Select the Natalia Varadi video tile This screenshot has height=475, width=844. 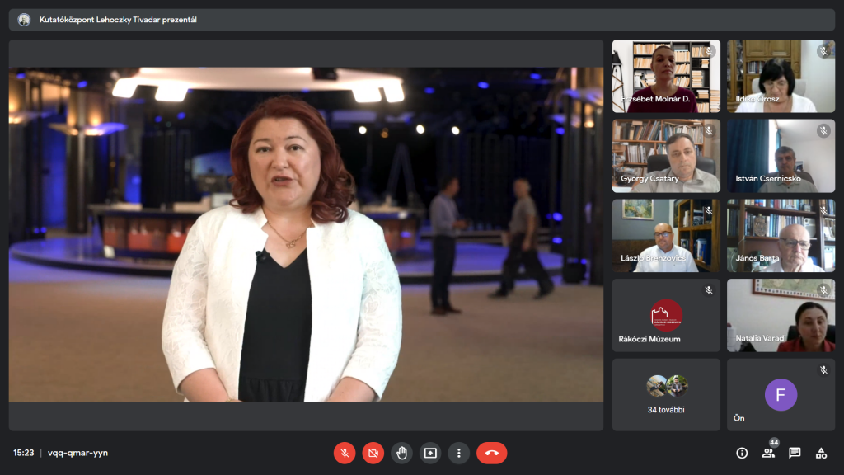point(781,315)
